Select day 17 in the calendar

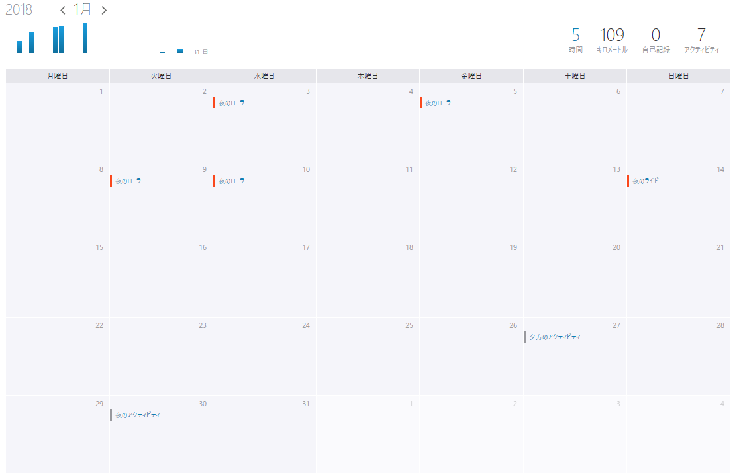(x=264, y=278)
